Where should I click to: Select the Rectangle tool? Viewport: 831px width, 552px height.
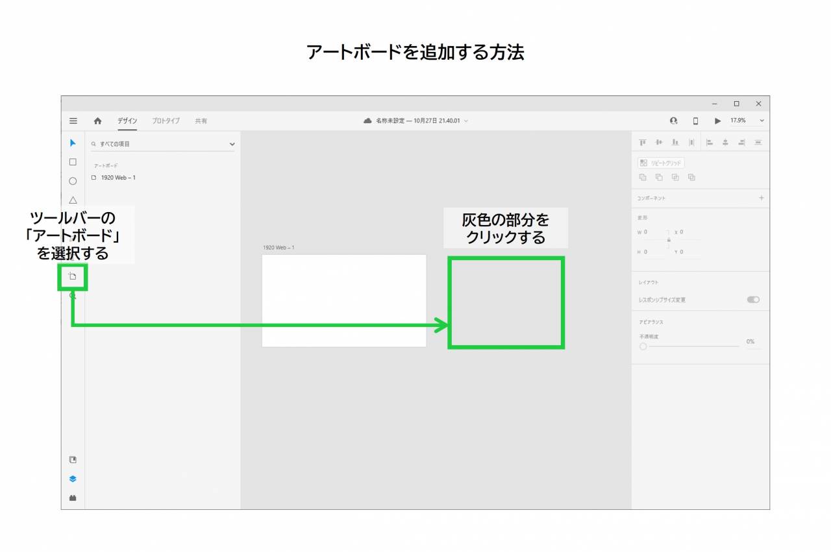(x=73, y=162)
